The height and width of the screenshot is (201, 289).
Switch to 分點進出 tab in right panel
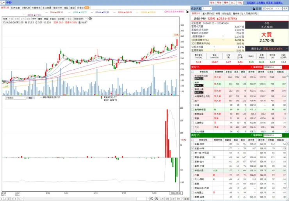[x=226, y=14]
